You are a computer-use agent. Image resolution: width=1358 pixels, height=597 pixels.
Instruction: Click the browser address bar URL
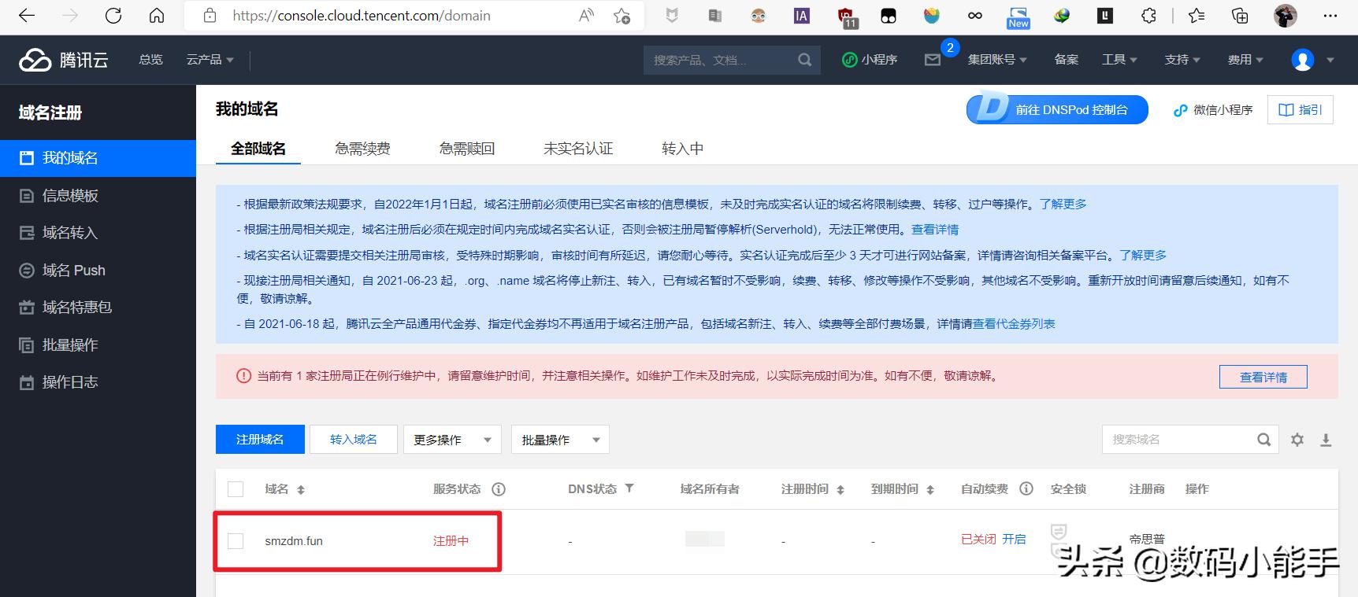361,16
